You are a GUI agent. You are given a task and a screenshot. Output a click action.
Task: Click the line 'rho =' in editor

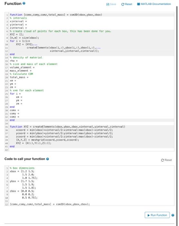tap(14, 61)
